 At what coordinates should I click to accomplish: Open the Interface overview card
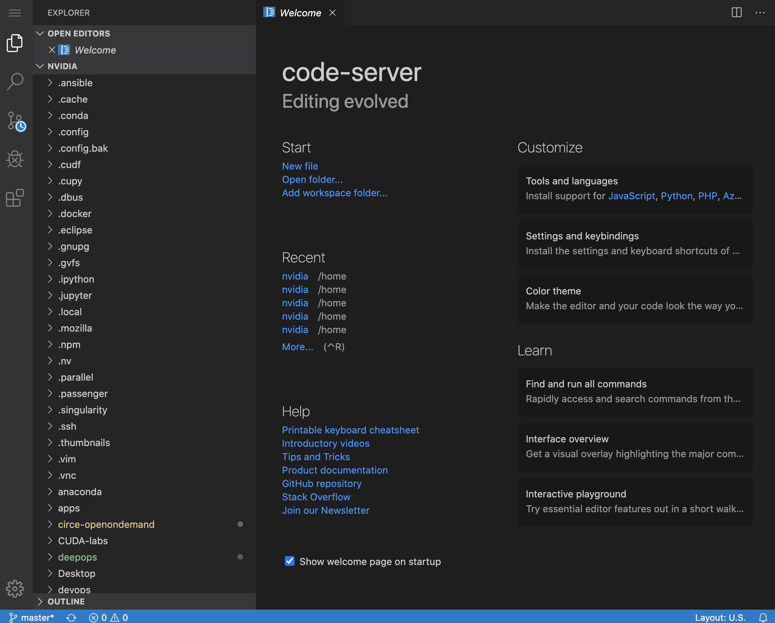[635, 447]
